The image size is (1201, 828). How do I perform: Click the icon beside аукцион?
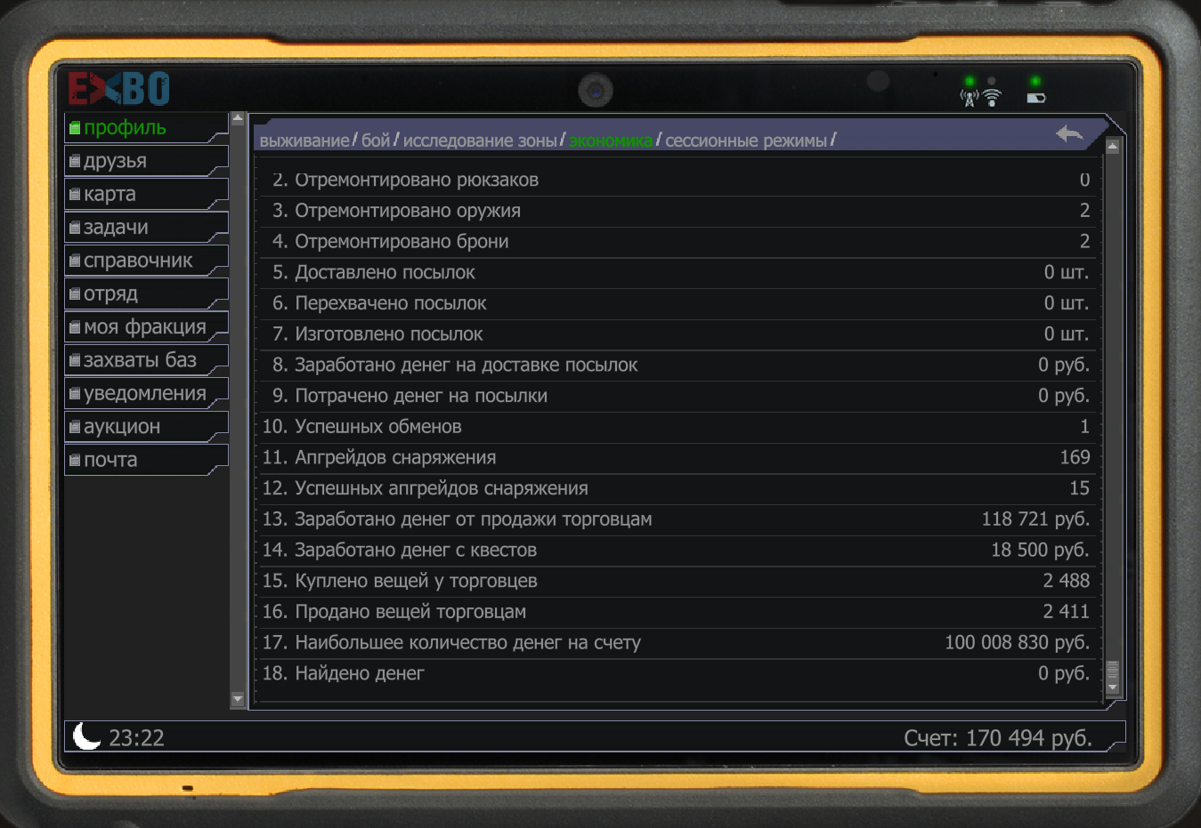click(x=76, y=428)
